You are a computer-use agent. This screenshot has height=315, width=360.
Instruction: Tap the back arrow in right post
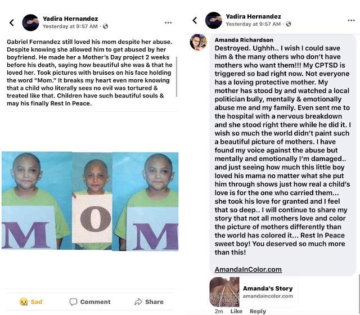[195, 20]
